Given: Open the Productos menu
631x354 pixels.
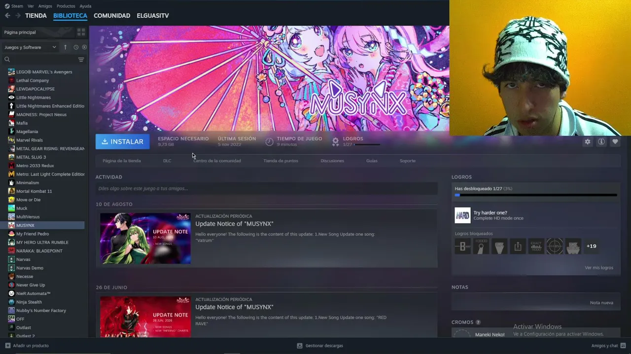Looking at the screenshot, I should coord(66,6).
